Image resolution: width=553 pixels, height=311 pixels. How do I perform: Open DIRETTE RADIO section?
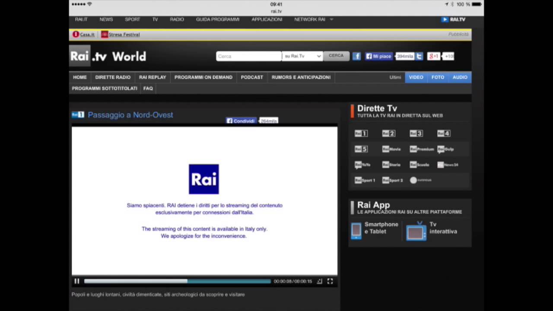(x=113, y=77)
